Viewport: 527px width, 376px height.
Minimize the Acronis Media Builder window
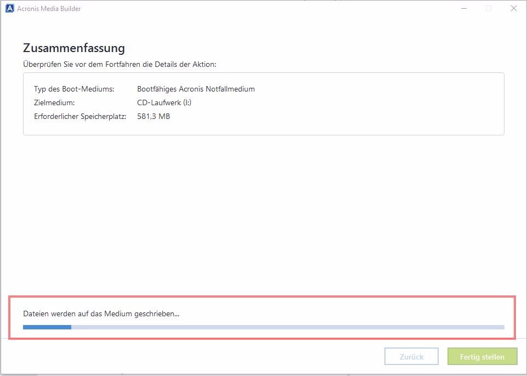(464, 8)
